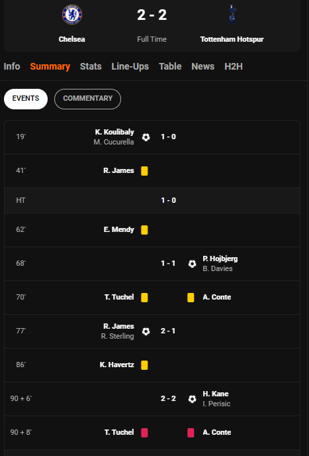Viewport: 309px width, 456px height.
Task: Click the goal icon for P. Hojbjerg
Action: click(192, 264)
